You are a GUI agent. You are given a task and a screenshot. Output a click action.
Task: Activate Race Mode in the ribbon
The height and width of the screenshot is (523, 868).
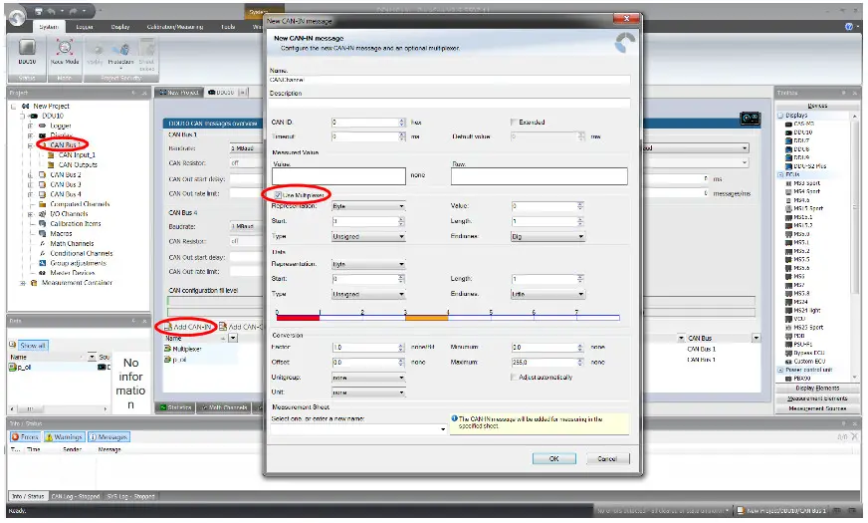click(x=65, y=52)
